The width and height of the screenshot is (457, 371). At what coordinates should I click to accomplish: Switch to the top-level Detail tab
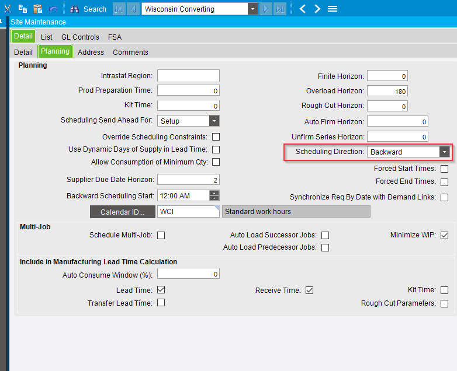click(x=23, y=36)
